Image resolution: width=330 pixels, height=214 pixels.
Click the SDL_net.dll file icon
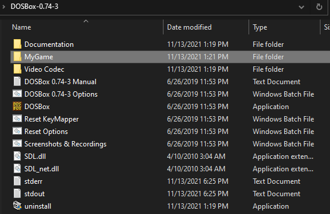[x=17, y=168]
